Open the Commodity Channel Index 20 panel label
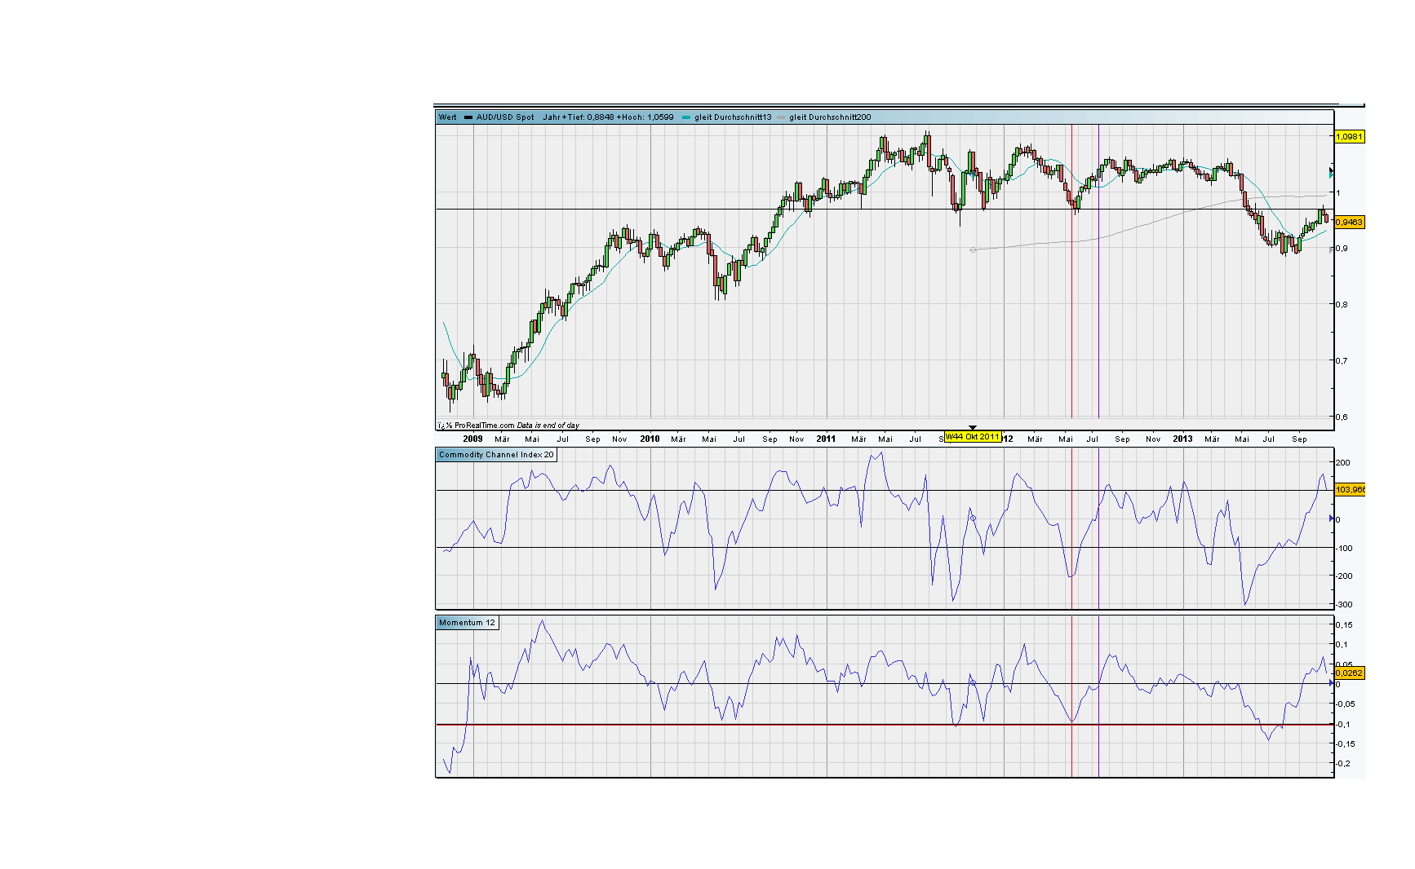 pyautogui.click(x=496, y=455)
